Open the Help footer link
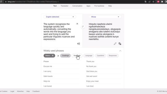 click(x=28, y=91)
